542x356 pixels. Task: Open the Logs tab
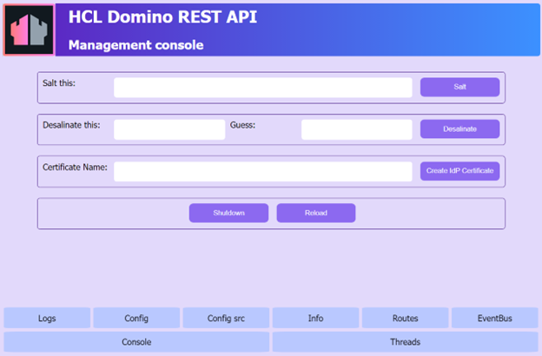point(47,319)
